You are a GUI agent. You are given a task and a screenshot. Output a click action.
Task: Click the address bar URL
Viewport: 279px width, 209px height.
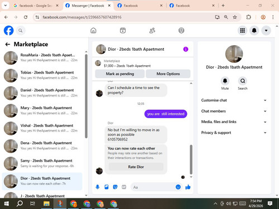(x=82, y=17)
